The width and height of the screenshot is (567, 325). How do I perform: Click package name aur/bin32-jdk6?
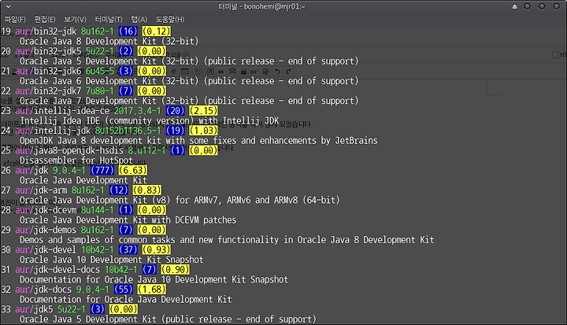coord(48,72)
